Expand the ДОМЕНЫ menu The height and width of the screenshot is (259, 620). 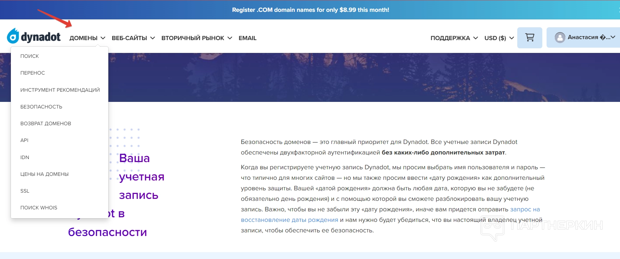[x=87, y=38]
